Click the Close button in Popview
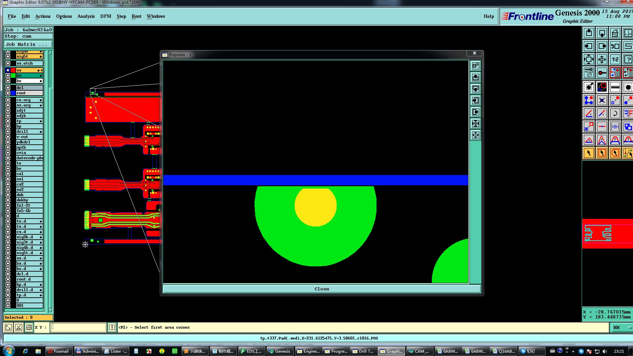Image resolution: width=633 pixels, height=356 pixels. click(x=321, y=289)
